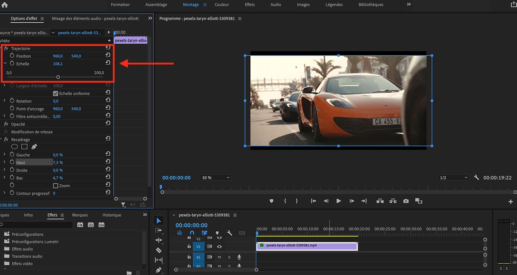
Task: Click the Extract button in Program monitor
Action: click(393, 201)
